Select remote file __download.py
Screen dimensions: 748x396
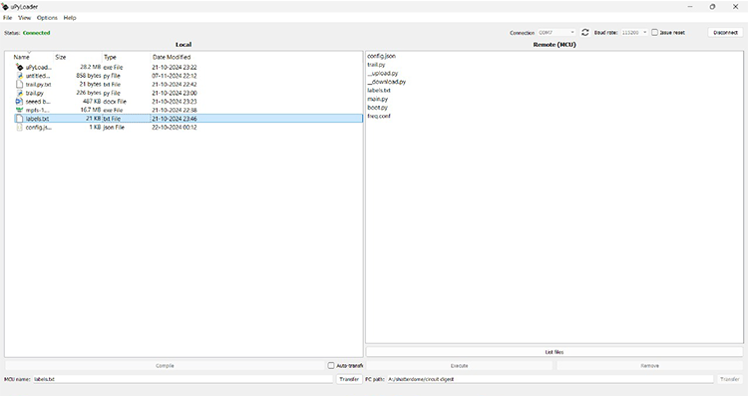386,82
